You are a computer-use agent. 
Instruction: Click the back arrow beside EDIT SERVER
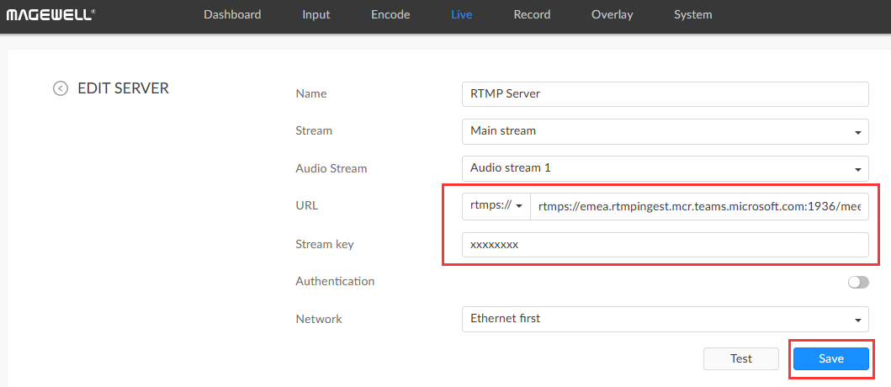(61, 88)
